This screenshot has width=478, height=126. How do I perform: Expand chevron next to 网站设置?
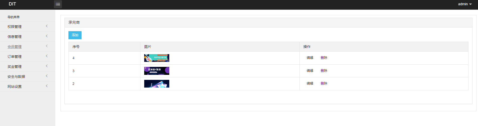click(47, 86)
